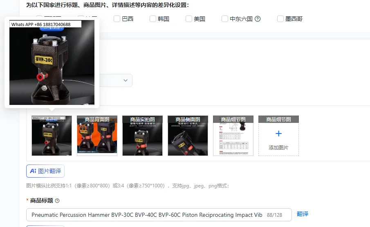Click the 88/128 character counter
The height and width of the screenshot is (227, 370).
(x=274, y=215)
